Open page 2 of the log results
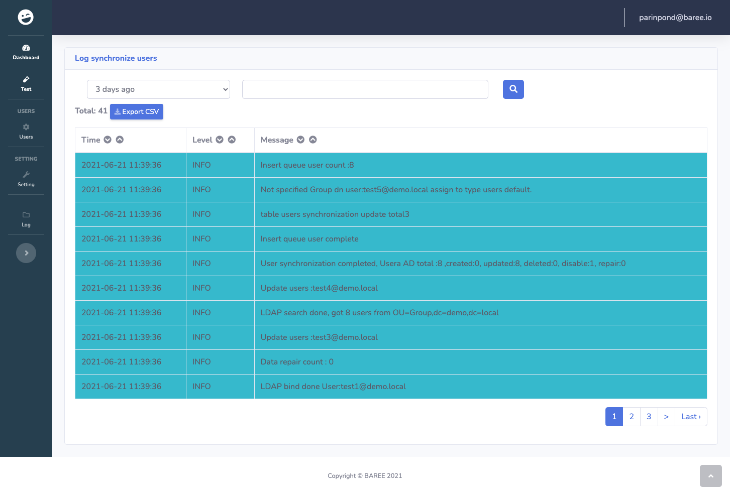This screenshot has height=495, width=730. [x=631, y=416]
